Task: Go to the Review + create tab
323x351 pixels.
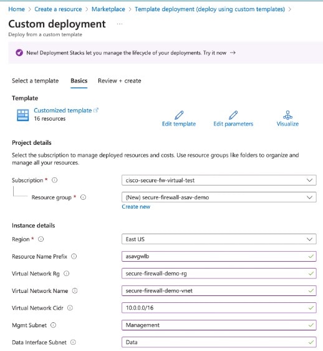Action: [x=120, y=81]
